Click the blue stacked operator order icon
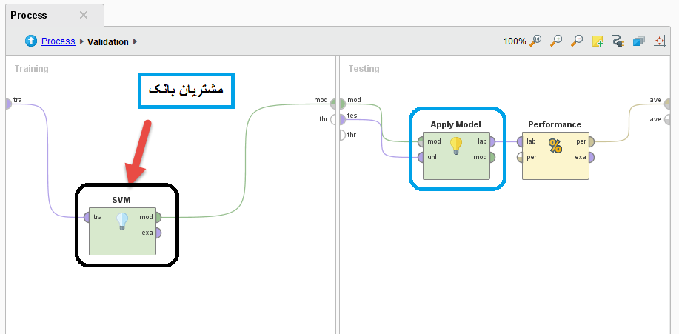This screenshot has width=679, height=334. [638, 41]
